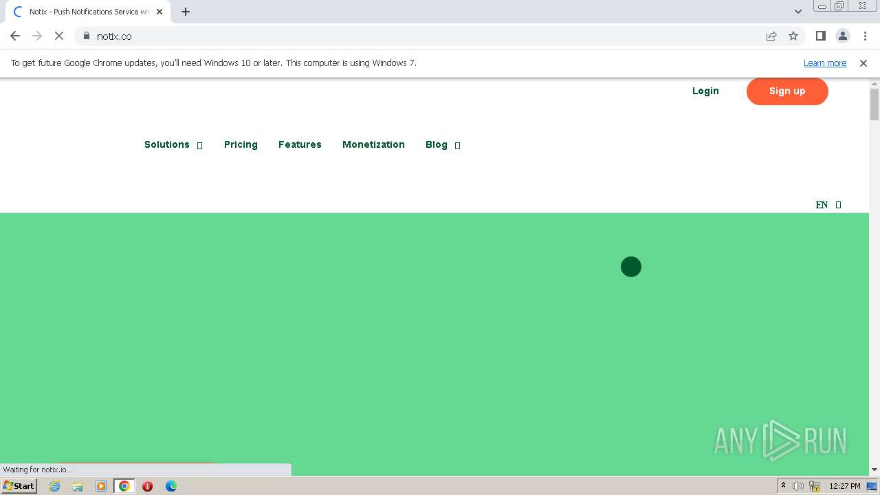The image size is (880, 495).
Task: View site info via lock icon
Action: tap(87, 36)
